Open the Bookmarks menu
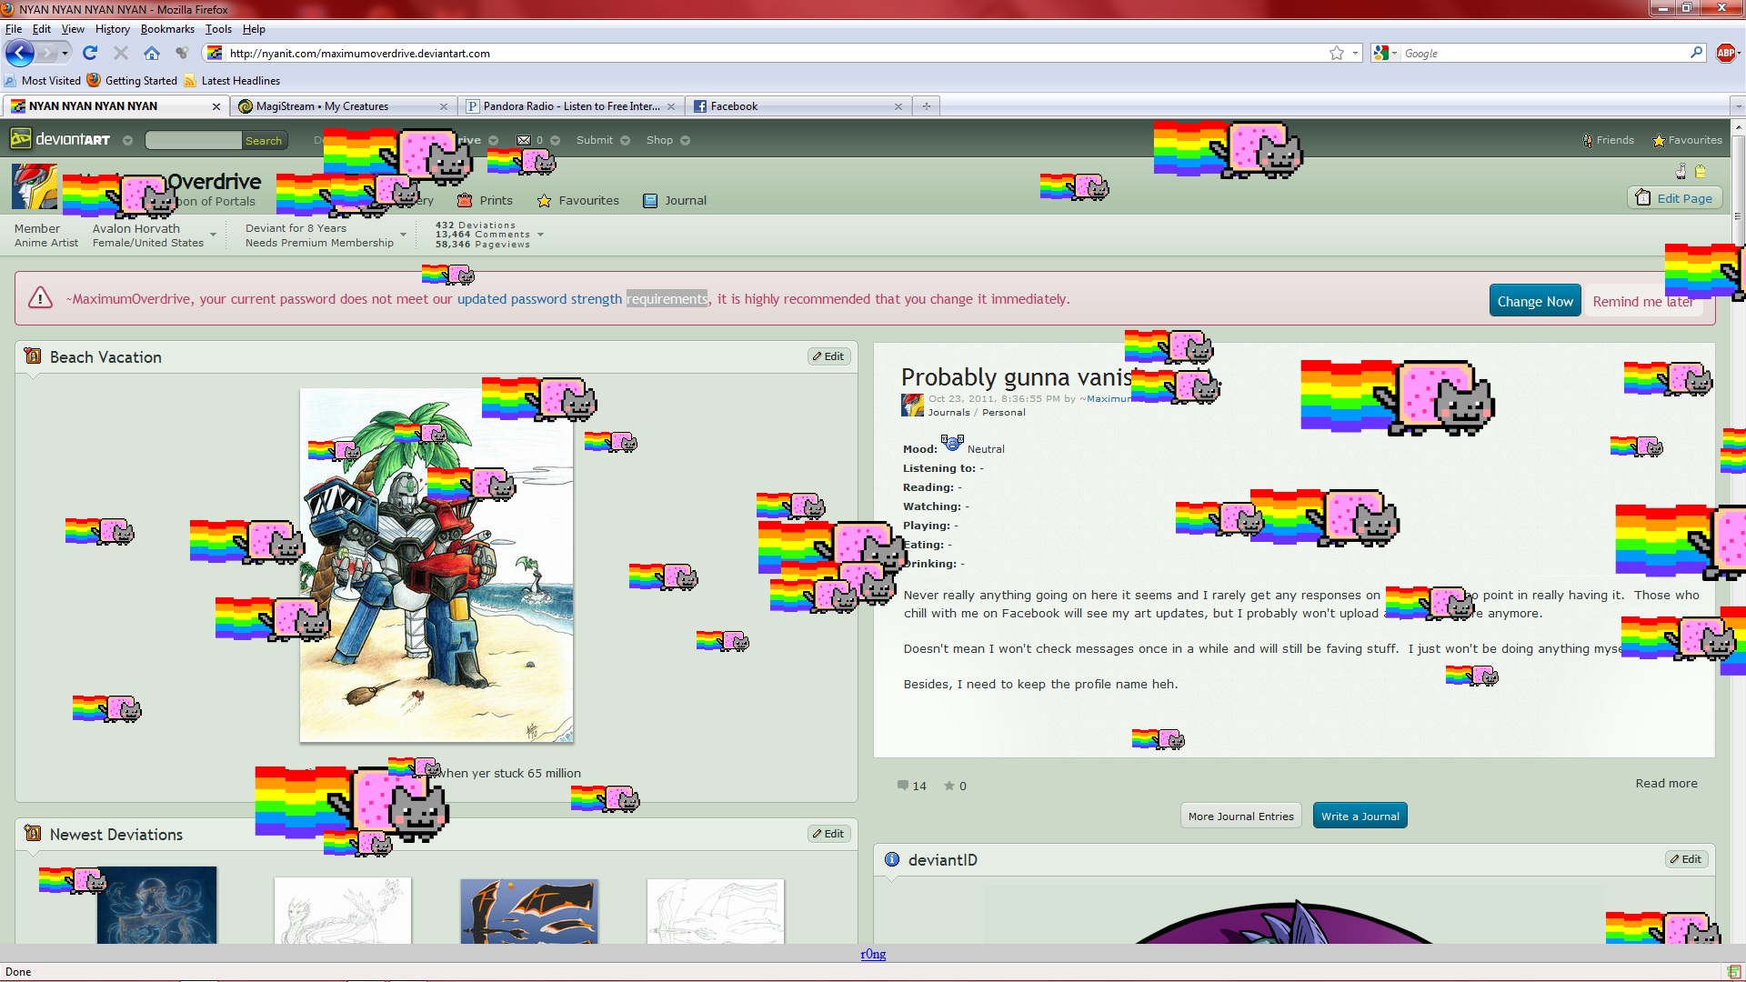 tap(167, 29)
